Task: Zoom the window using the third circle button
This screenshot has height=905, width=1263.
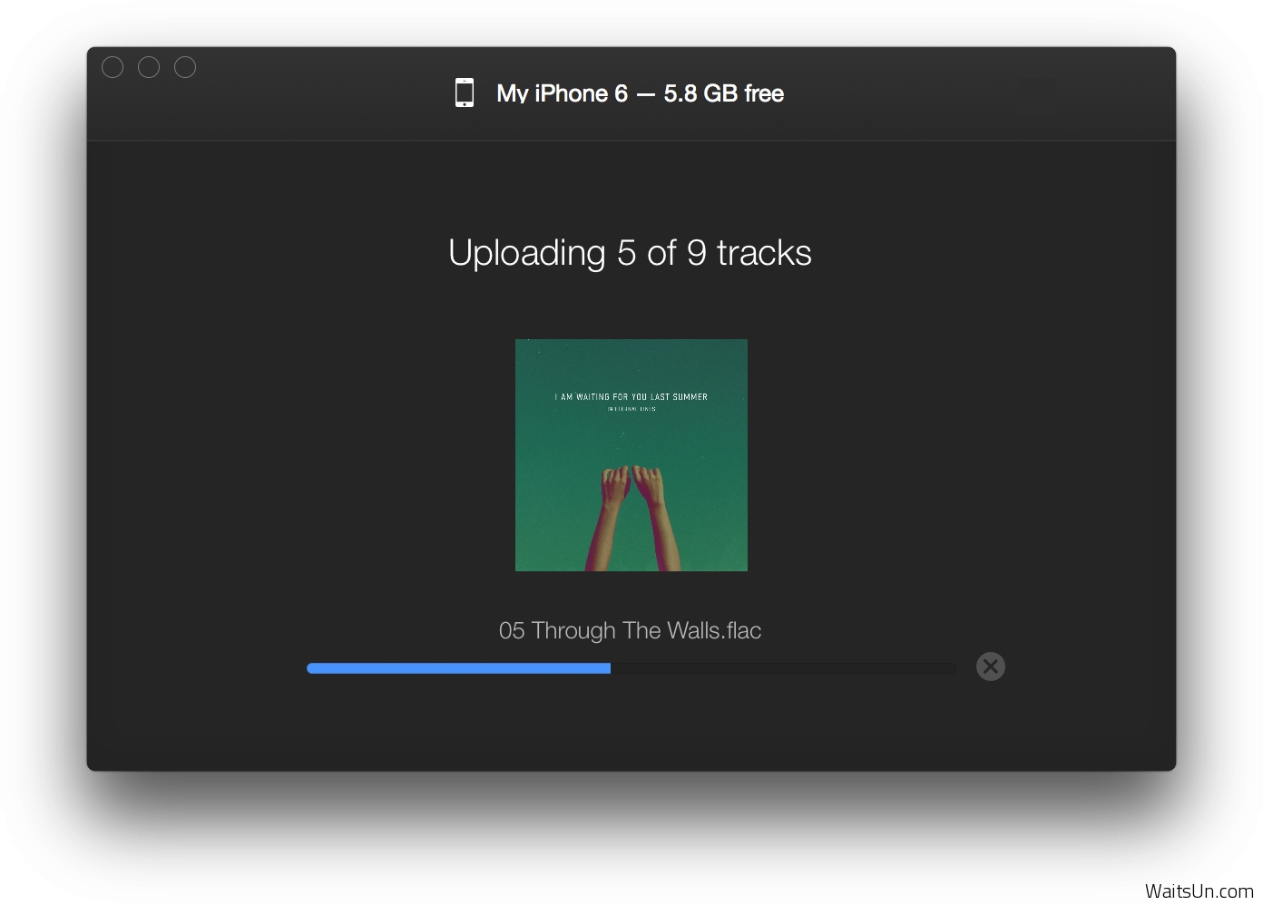Action: pos(185,67)
